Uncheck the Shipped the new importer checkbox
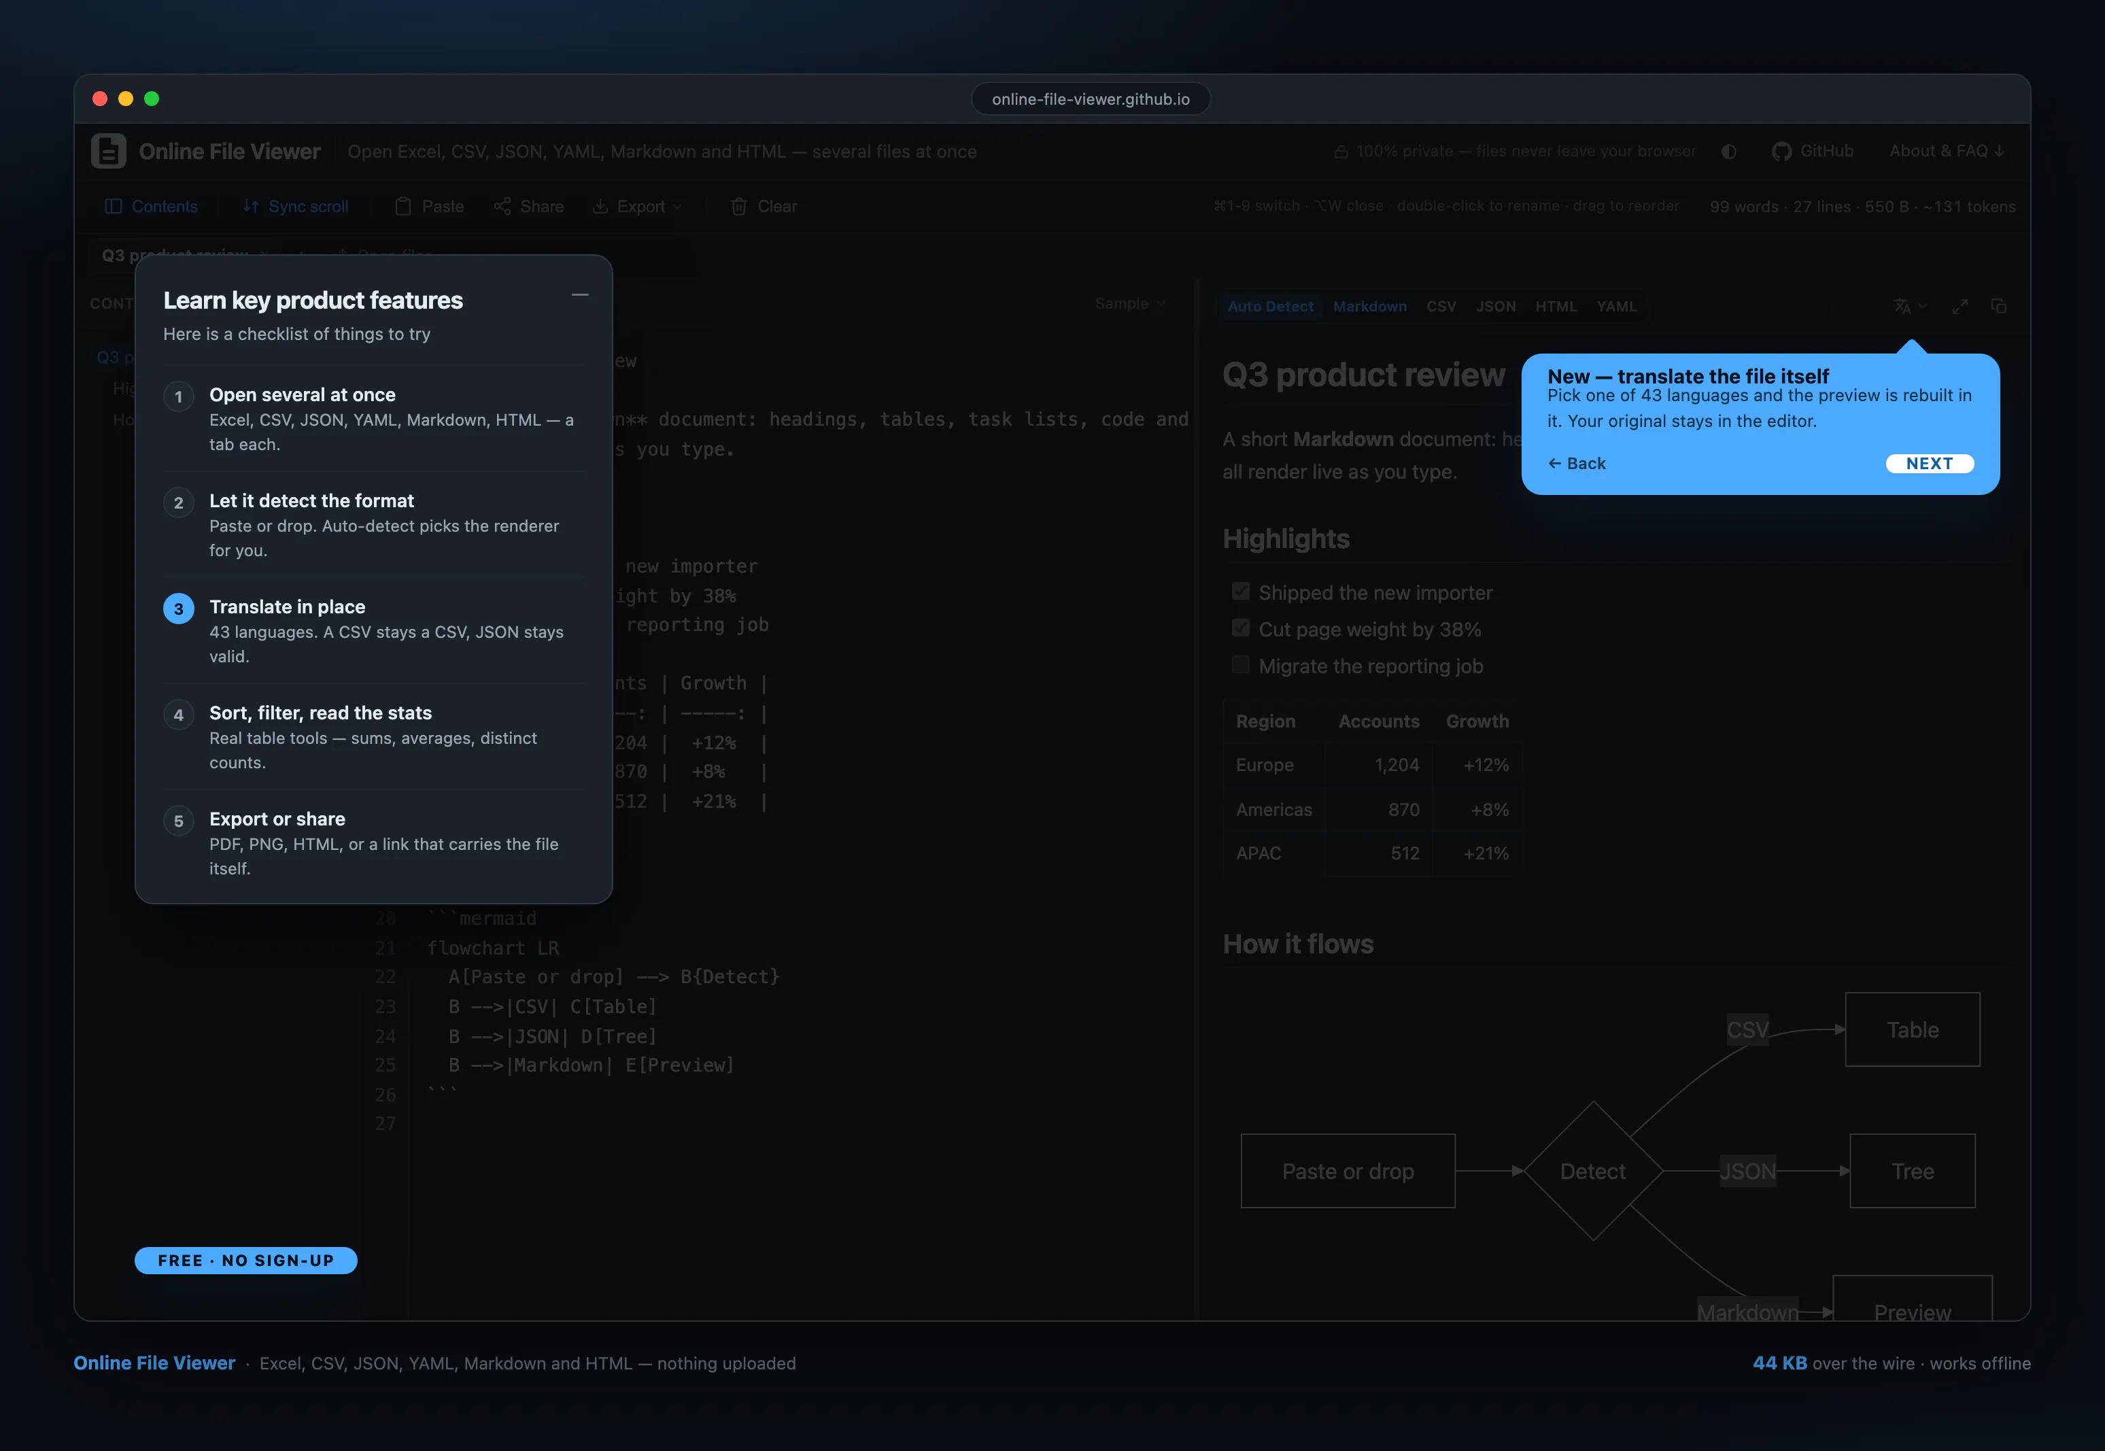This screenshot has width=2105, height=1451. (x=1241, y=592)
